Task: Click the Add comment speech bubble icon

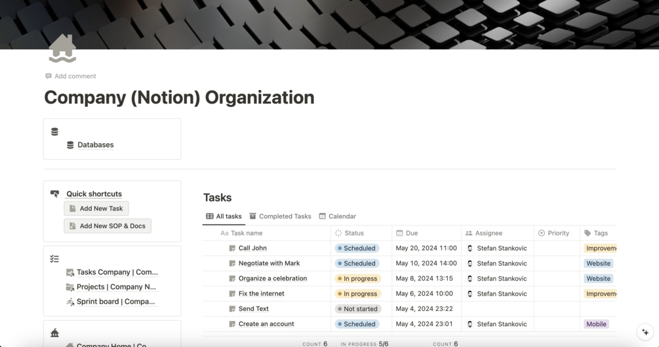Action: coord(49,76)
